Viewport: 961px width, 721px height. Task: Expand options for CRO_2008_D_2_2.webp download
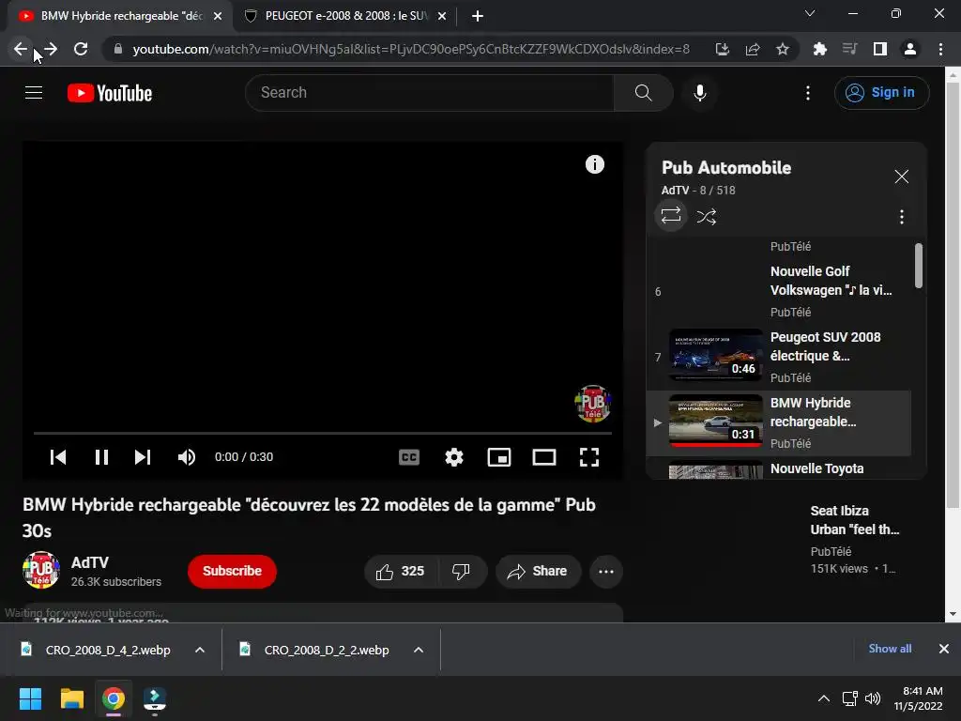[x=419, y=650]
